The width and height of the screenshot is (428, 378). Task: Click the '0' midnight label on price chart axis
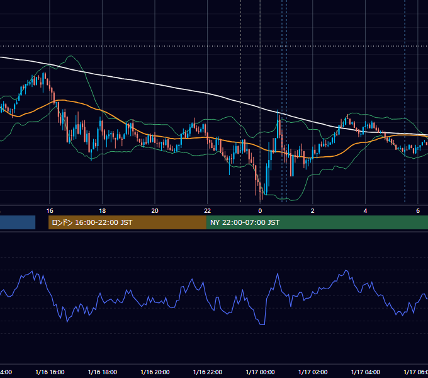[x=260, y=211]
